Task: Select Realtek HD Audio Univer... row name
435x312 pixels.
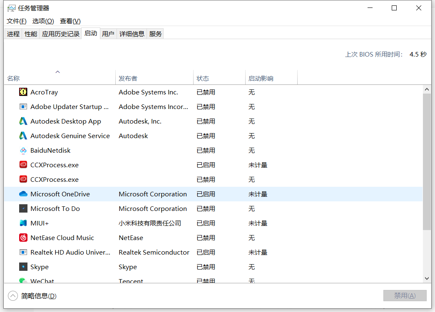Action: [x=70, y=253]
